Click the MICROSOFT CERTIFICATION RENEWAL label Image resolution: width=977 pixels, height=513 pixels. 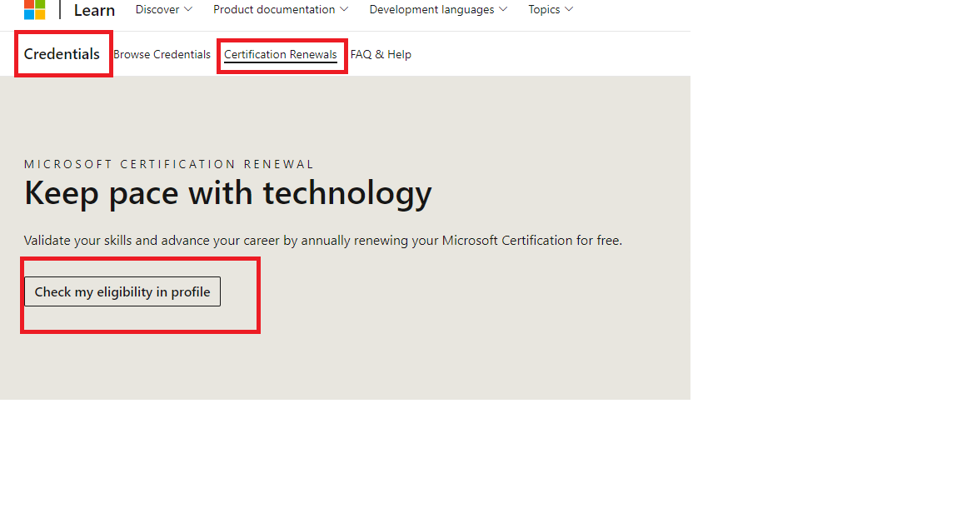click(168, 163)
